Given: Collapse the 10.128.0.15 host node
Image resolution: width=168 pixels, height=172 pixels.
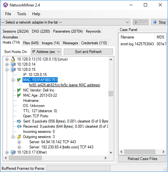Looking at the screenshot, I should coord(7,70).
